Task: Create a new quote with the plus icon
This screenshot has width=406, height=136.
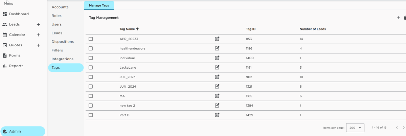Action: tap(38, 45)
